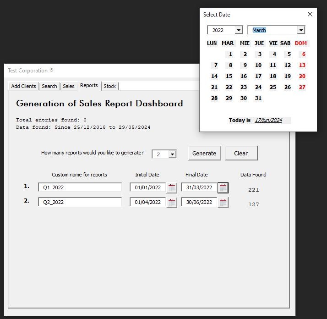Click the March month text field
The image size is (327, 319).
272,30
